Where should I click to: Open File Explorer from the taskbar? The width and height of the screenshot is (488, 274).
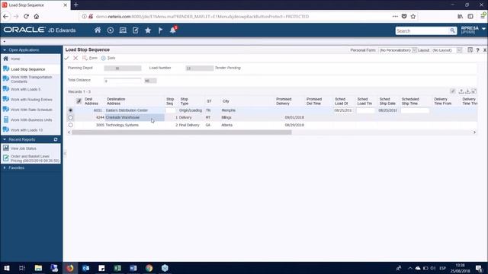click(x=38, y=268)
